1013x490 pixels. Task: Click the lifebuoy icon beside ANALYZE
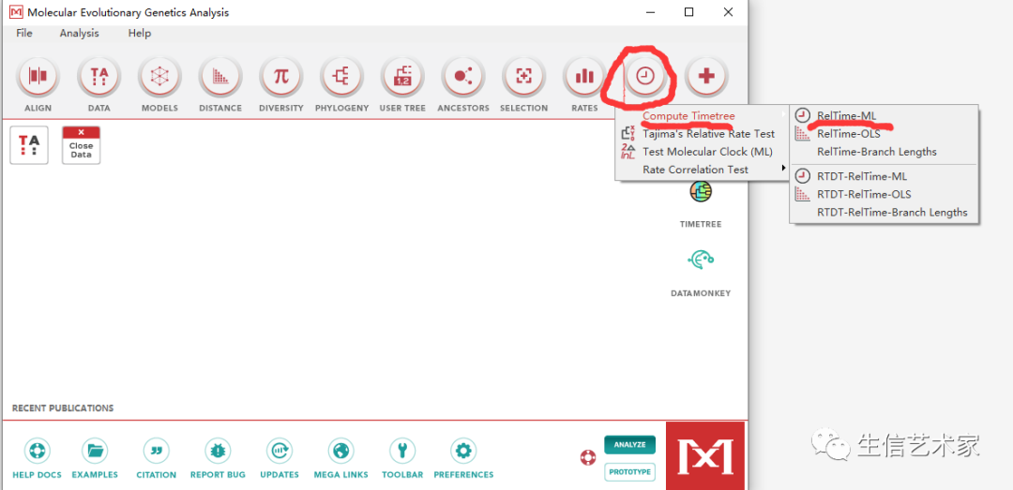tap(587, 458)
